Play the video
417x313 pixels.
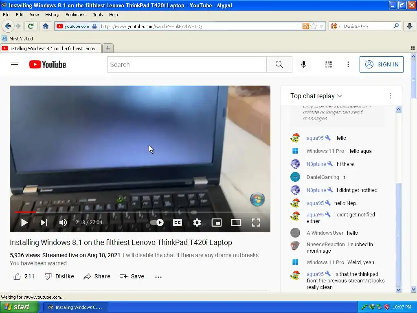click(24, 223)
